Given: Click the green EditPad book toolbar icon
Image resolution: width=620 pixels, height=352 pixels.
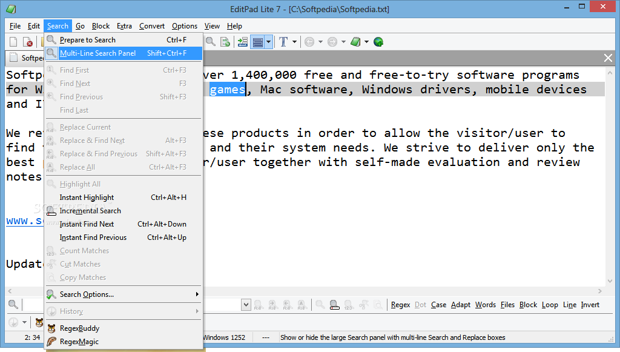Looking at the screenshot, I should (x=355, y=42).
